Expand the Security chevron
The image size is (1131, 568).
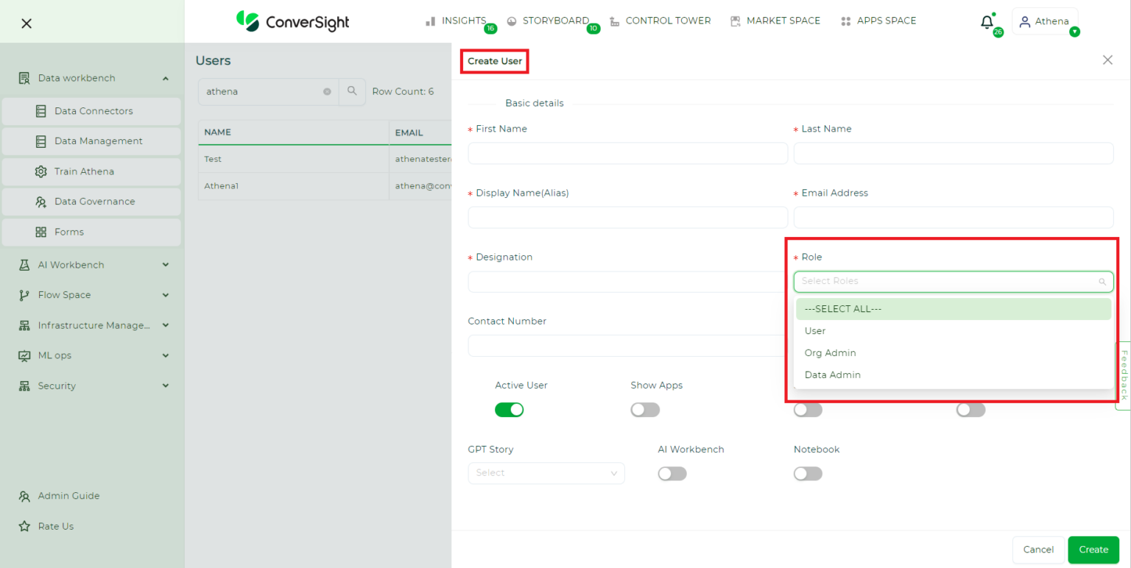(166, 386)
